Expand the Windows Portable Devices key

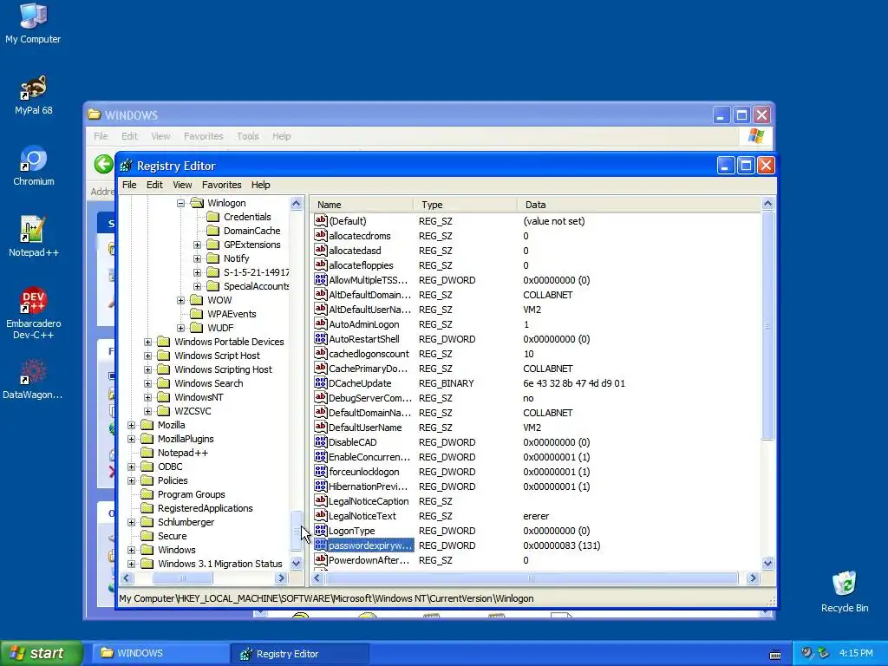click(x=147, y=342)
